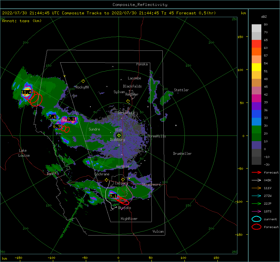The height and width of the screenshot is (262, 280).
Task: Click the Okotoks city label
Action: click(125, 208)
